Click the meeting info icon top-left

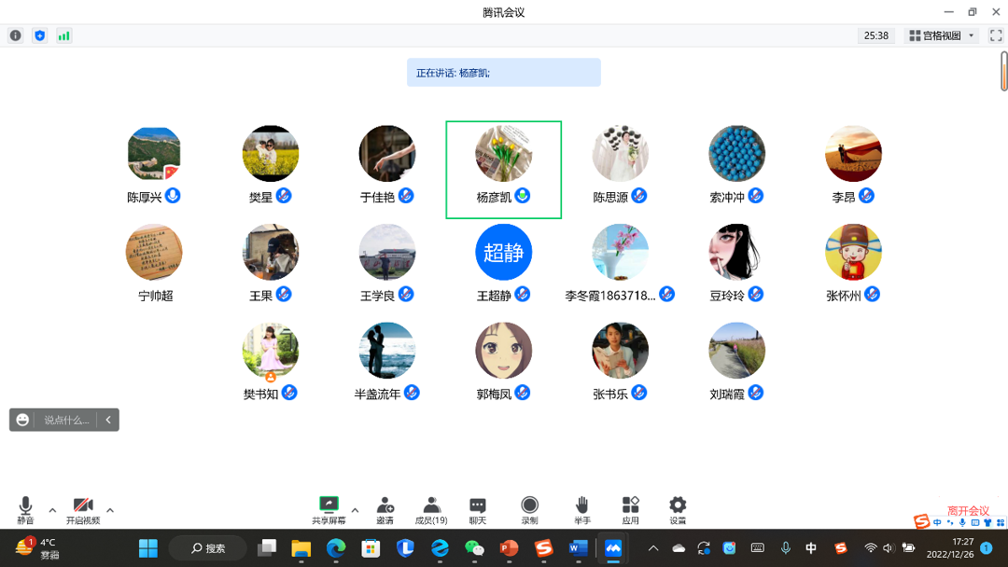(x=15, y=35)
